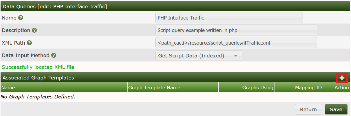This screenshot has height=116, width=351.
Task: Click the Name input field
Action: [229, 18]
